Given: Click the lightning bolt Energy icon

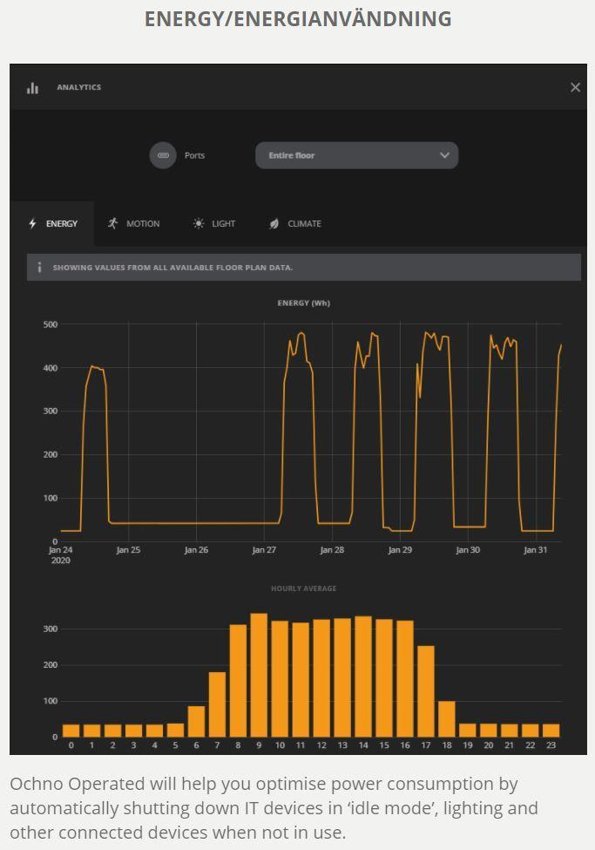Looking at the screenshot, I should pyautogui.click(x=32, y=224).
